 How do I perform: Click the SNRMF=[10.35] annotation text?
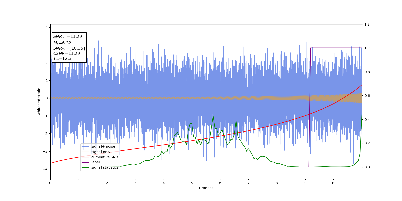click(69, 48)
